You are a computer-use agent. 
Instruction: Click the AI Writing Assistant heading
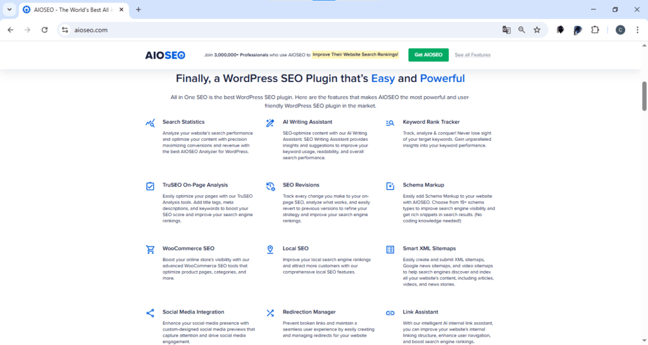(x=307, y=122)
